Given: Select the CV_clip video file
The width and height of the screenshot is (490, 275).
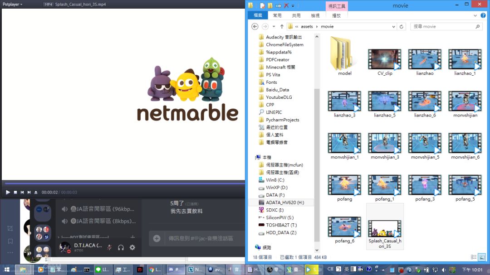Looking at the screenshot, I should click(x=385, y=62).
